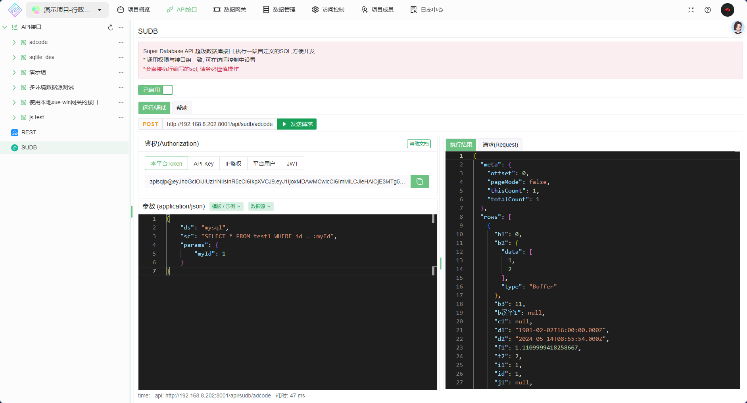Click the fullscreen toggle icon

pyautogui.click(x=691, y=10)
